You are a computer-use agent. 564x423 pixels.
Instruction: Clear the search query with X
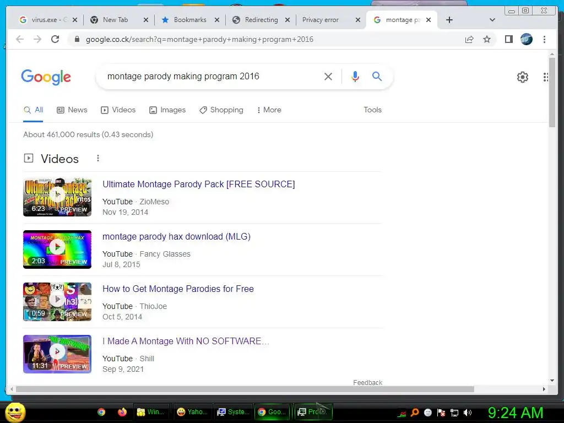[x=328, y=76]
